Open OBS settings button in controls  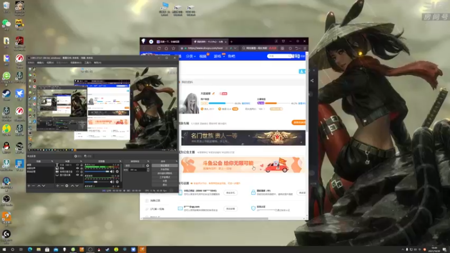[165, 181]
